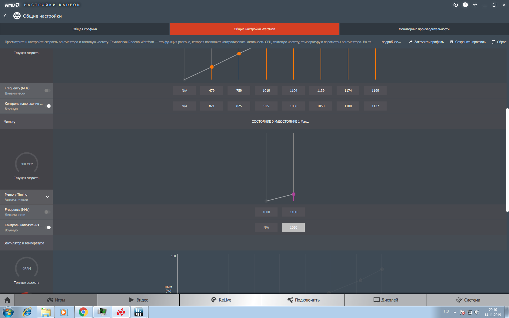Screen dimensions: 509x318
Task: Click GPU voltage field with value 1137
Action: point(375,106)
